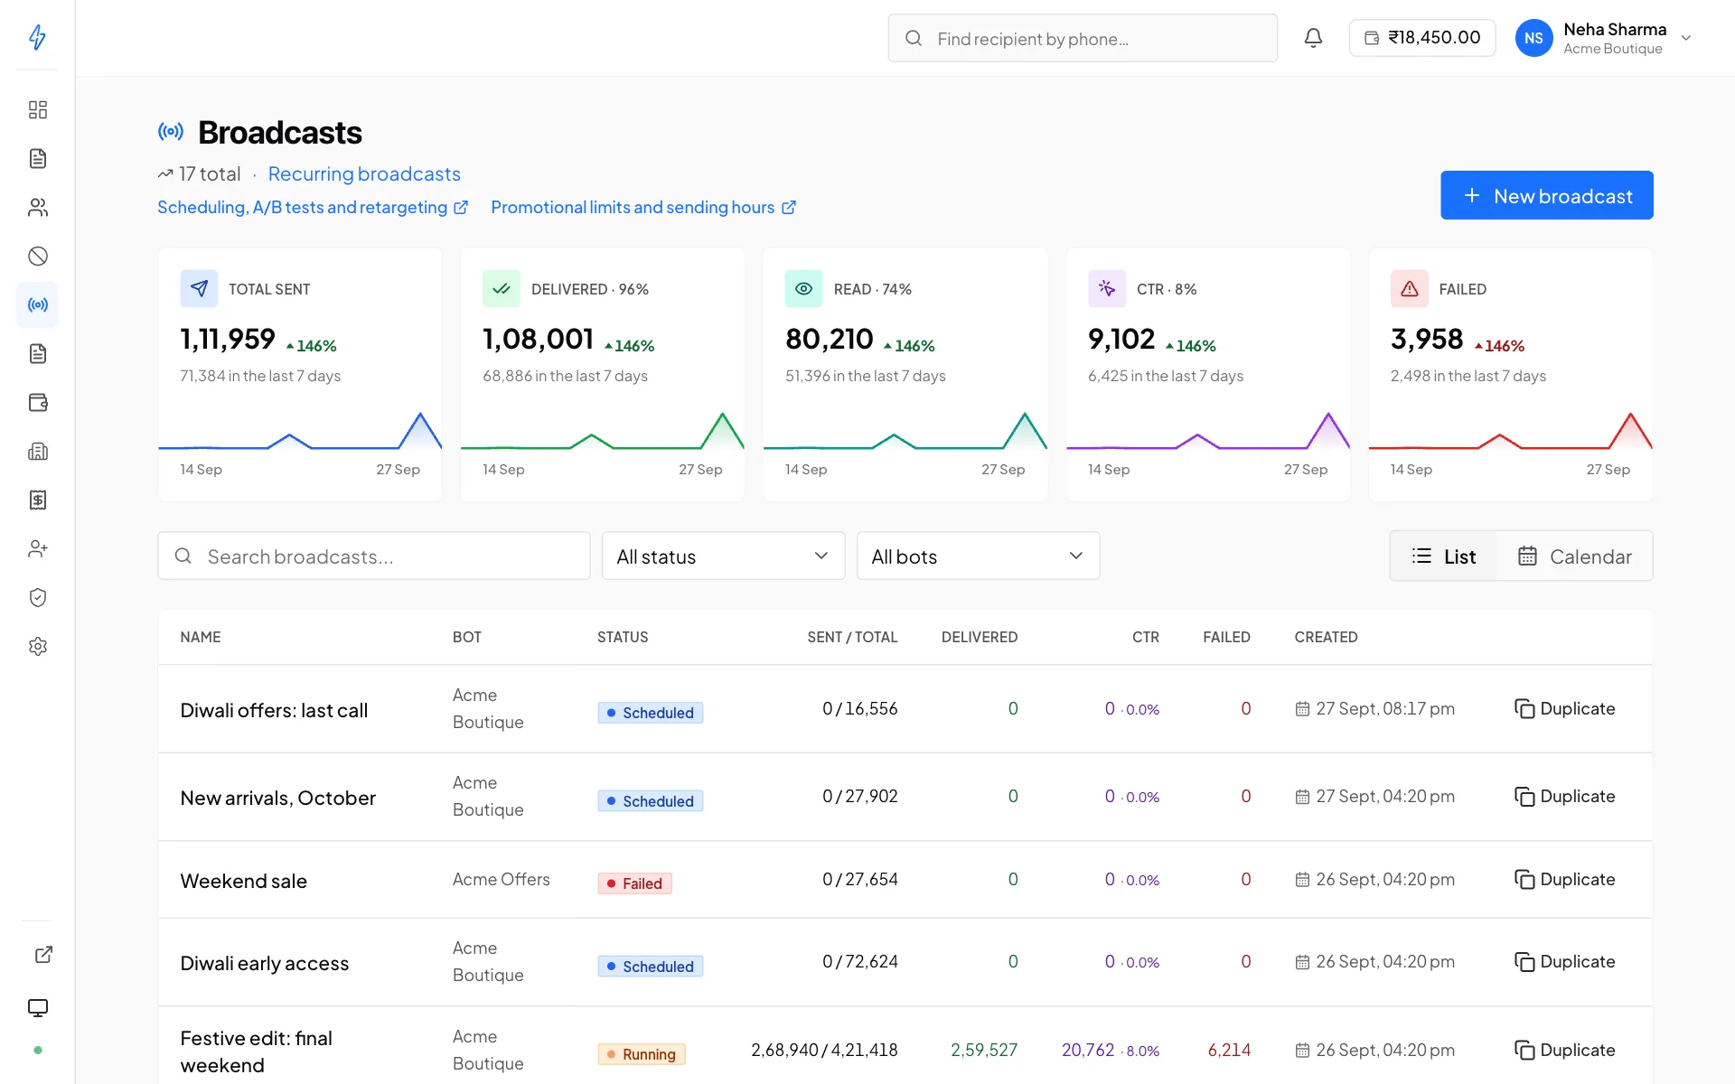Click the New broadcast button
This screenshot has height=1084, width=1735.
(x=1546, y=195)
